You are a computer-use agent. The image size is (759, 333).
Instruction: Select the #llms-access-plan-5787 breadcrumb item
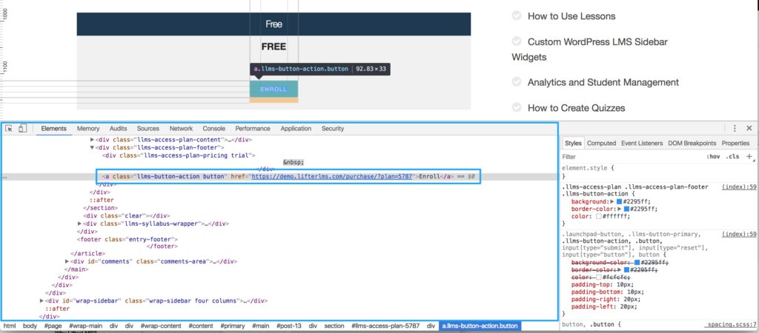click(385, 326)
